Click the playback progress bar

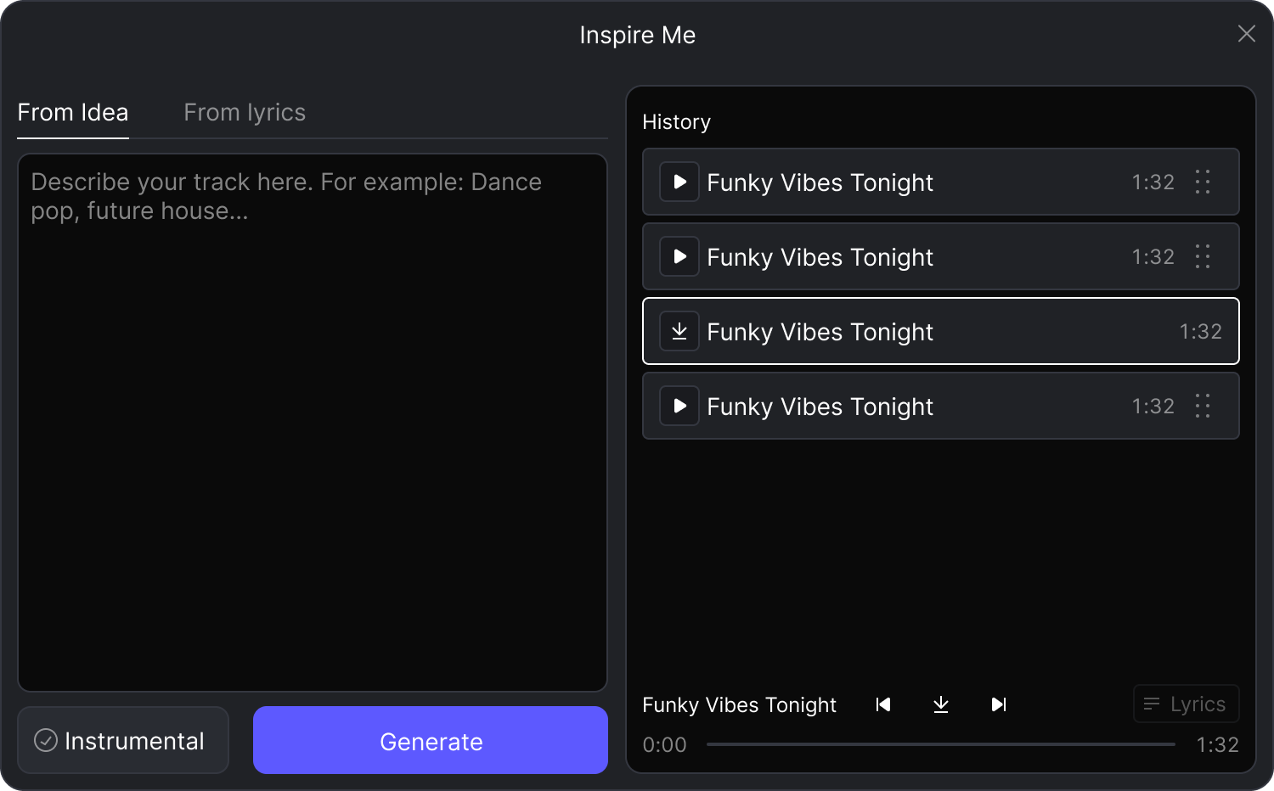coord(940,744)
